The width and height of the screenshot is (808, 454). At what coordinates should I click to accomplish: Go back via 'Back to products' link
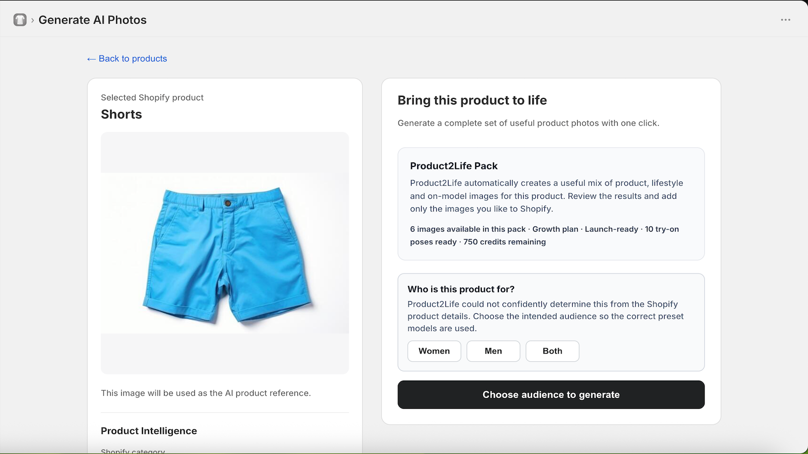(x=127, y=59)
